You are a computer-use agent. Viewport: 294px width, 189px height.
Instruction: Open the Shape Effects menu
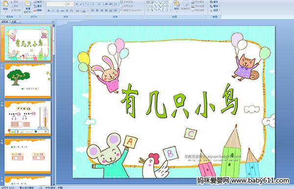click(x=198, y=10)
